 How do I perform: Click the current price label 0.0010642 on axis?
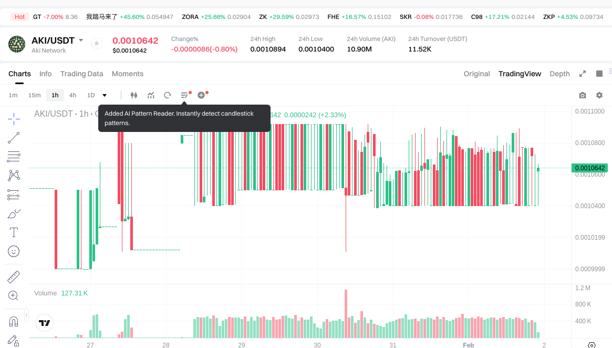tap(590, 168)
